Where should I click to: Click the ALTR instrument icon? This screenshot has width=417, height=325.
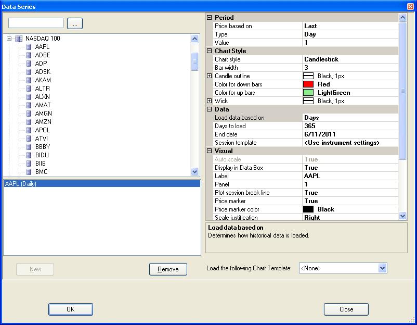[x=29, y=89]
